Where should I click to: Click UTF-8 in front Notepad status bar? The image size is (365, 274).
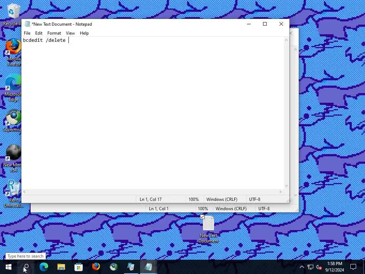[x=255, y=199]
